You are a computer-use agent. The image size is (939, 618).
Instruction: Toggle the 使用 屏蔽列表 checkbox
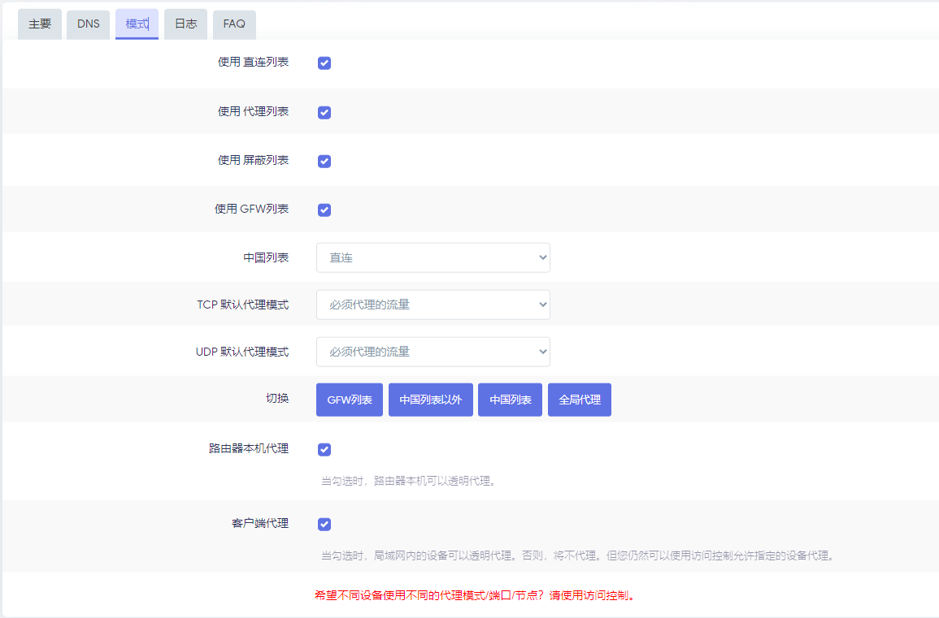[x=324, y=161]
